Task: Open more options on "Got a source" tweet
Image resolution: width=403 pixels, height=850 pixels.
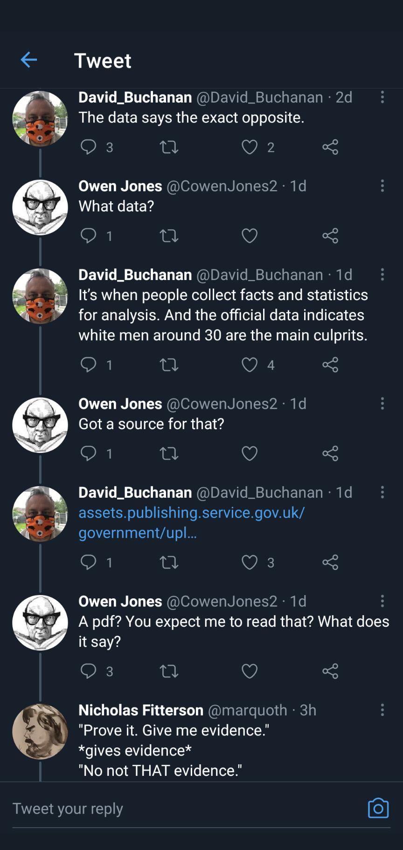Action: [x=382, y=404]
